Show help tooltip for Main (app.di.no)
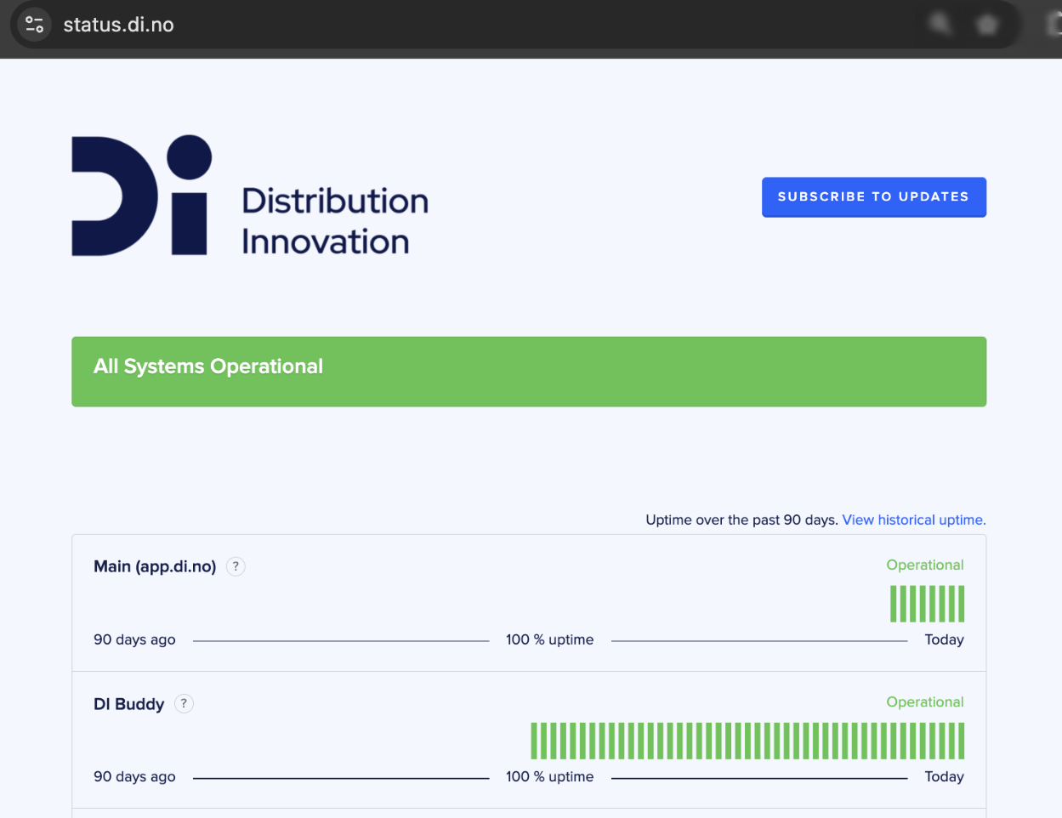The image size is (1062, 818). (x=236, y=566)
